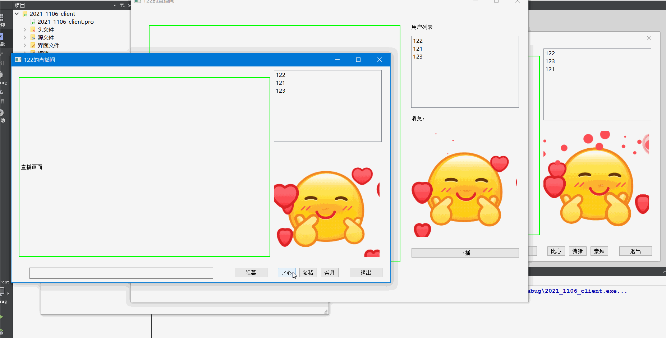The image size is (666, 338).
Task: Click 猪猪 gift button in front window
Action: [x=308, y=273]
